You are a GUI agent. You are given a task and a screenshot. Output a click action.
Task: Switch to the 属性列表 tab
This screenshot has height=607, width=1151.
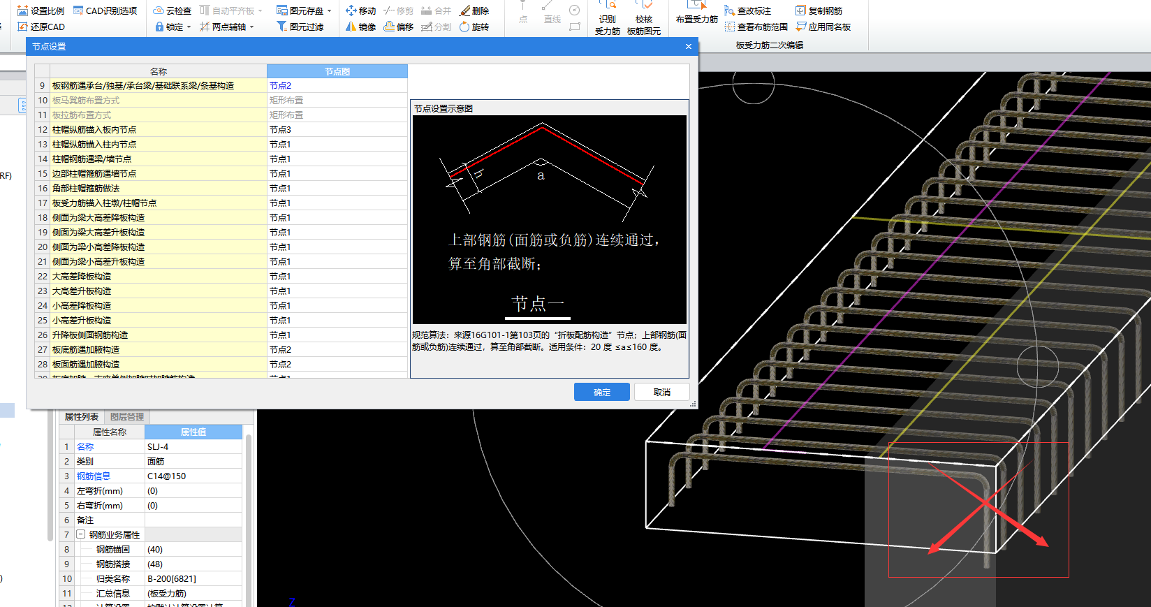click(x=82, y=416)
